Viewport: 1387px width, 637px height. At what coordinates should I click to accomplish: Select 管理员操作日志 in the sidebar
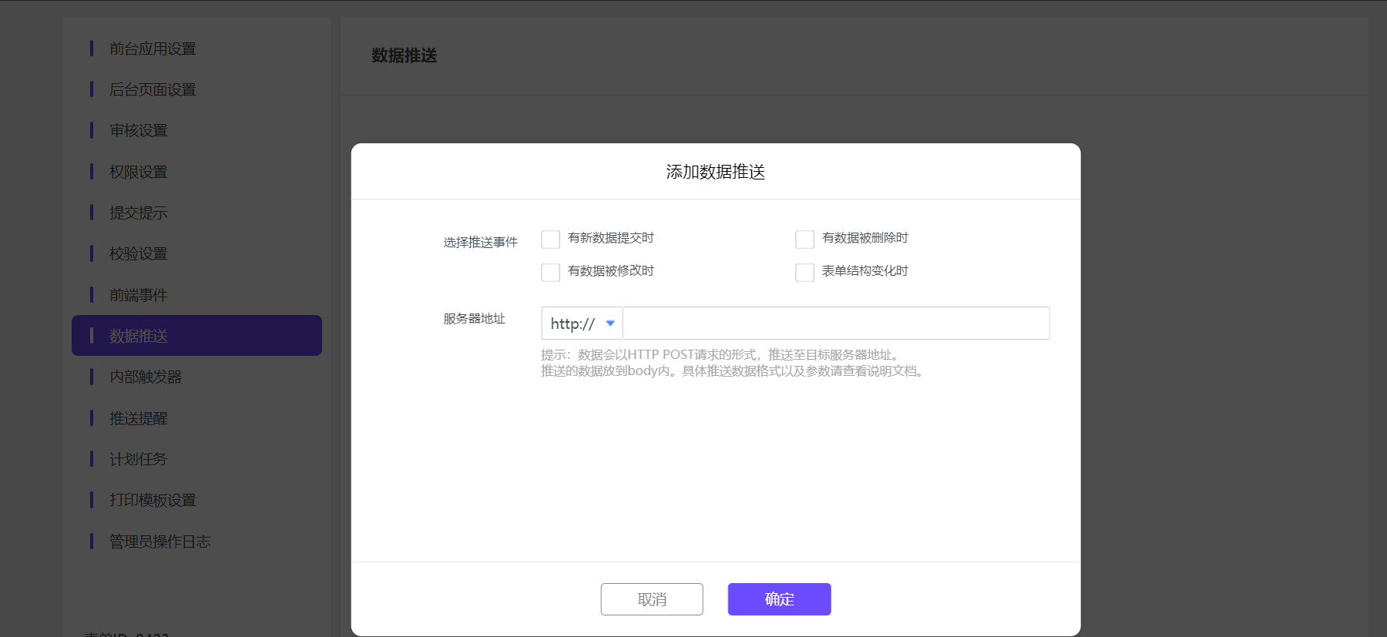(160, 542)
